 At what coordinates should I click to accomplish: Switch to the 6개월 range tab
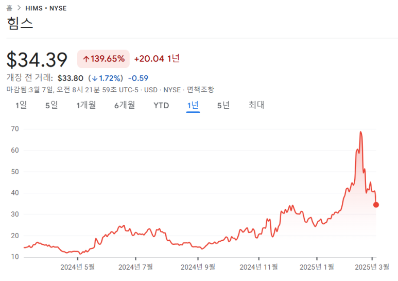[125, 105]
